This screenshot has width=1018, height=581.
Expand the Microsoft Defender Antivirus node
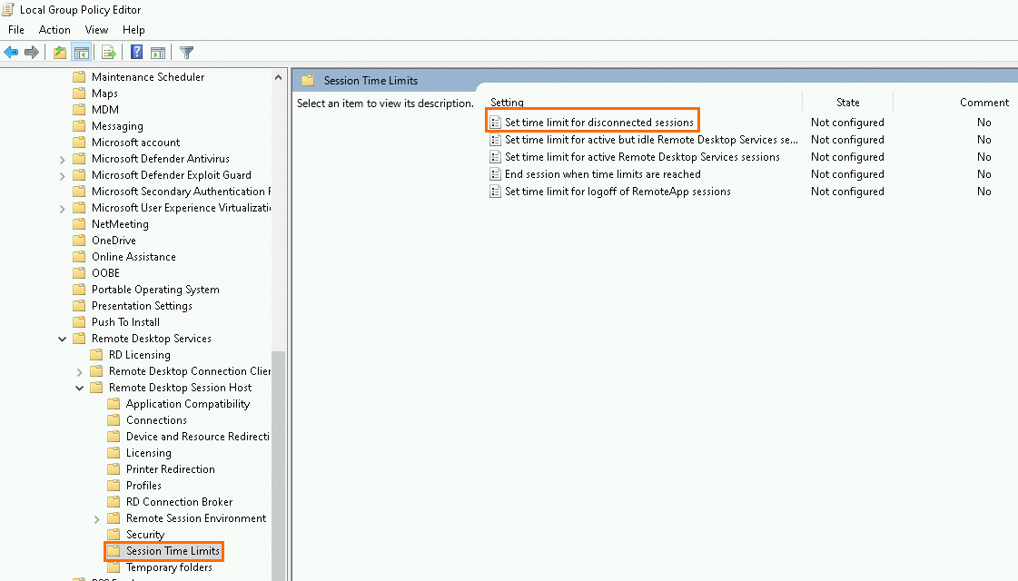(x=63, y=159)
